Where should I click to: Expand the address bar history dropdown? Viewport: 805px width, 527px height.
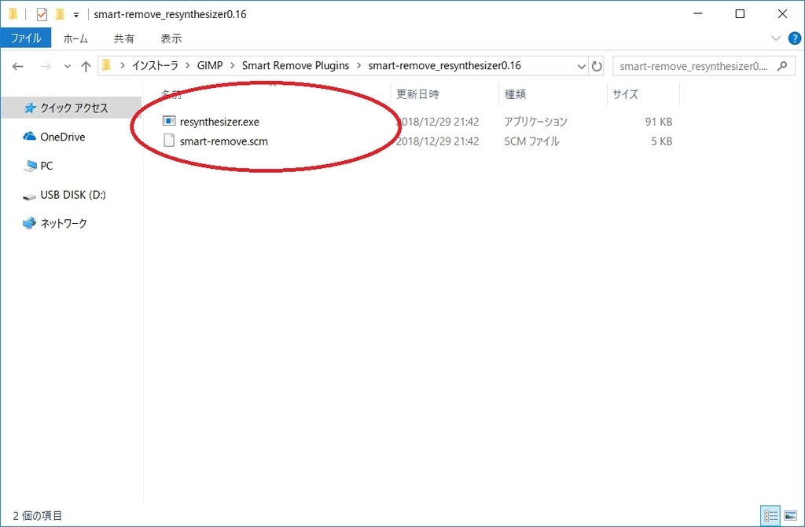coord(581,66)
